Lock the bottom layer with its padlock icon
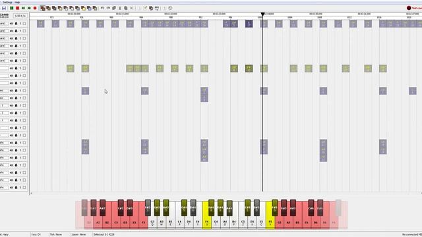The image size is (422, 237). coord(16,188)
